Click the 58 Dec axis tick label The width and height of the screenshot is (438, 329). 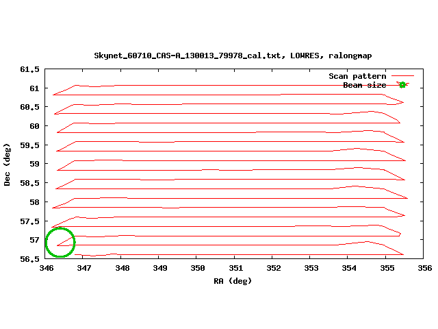click(x=34, y=202)
